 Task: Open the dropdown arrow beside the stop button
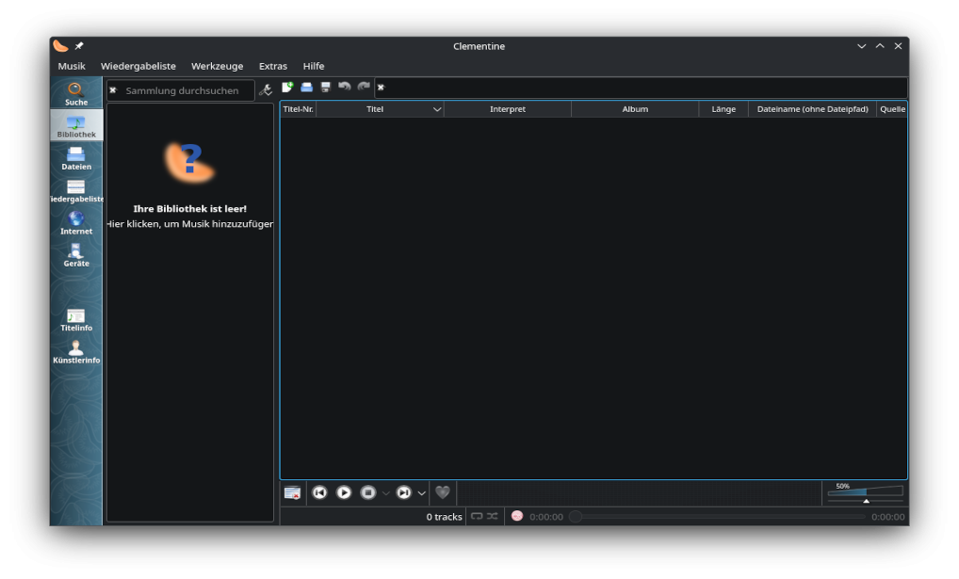click(x=385, y=493)
